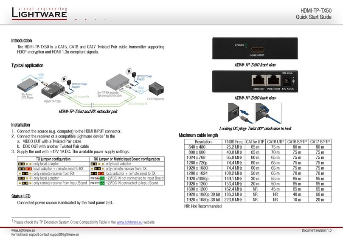Click the 'VIDEO OUT with a Twisted Pair cable' step
Image resolution: width=343 pixels, height=244 pixels.
click(x=52, y=141)
